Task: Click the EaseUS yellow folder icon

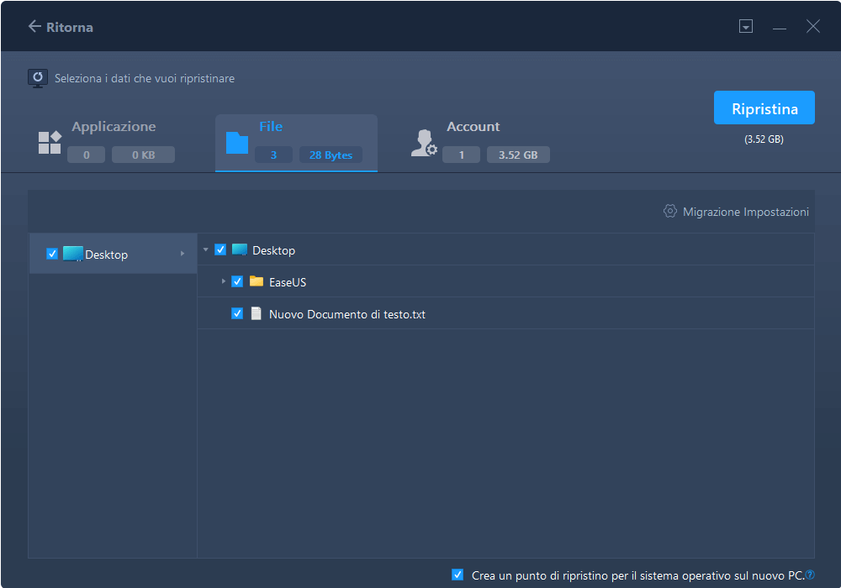Action: tap(257, 281)
